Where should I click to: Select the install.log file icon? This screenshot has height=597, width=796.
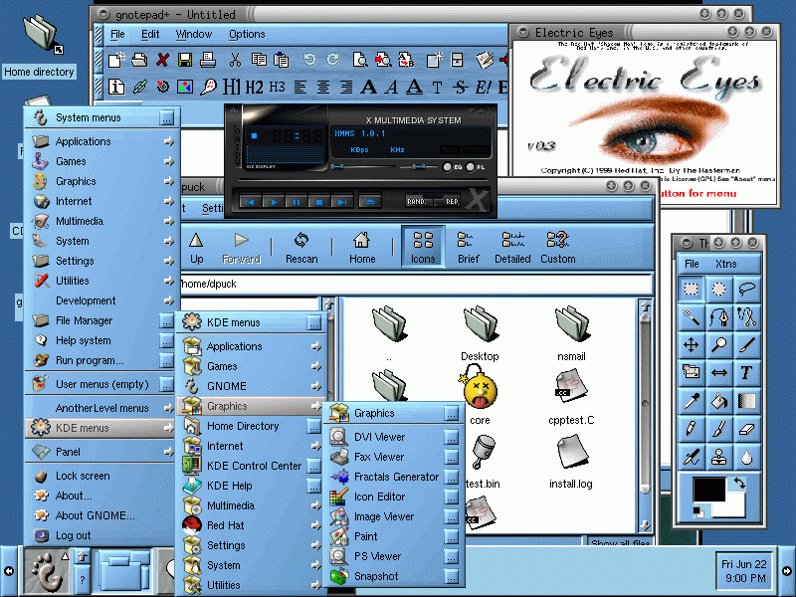click(x=570, y=461)
